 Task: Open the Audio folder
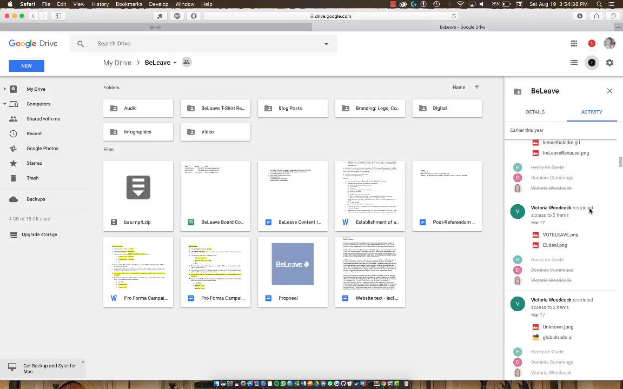(138, 109)
